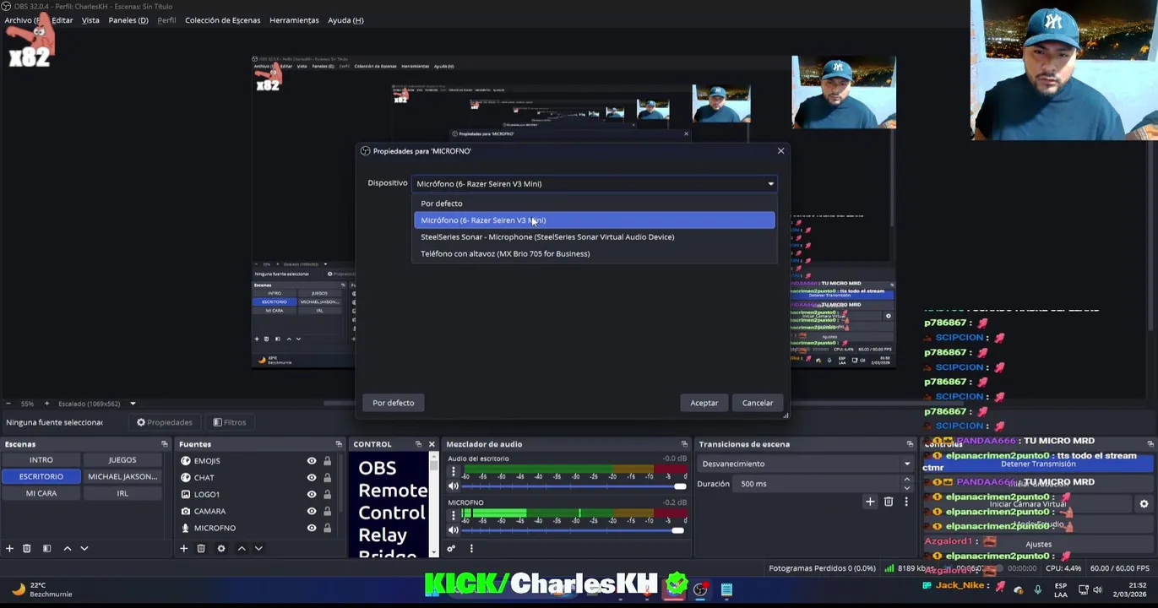Open Desvanecimiento transition dropdown
The width and height of the screenshot is (1158, 608).
(x=806, y=464)
